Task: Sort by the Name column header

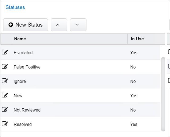Action: click(20, 39)
